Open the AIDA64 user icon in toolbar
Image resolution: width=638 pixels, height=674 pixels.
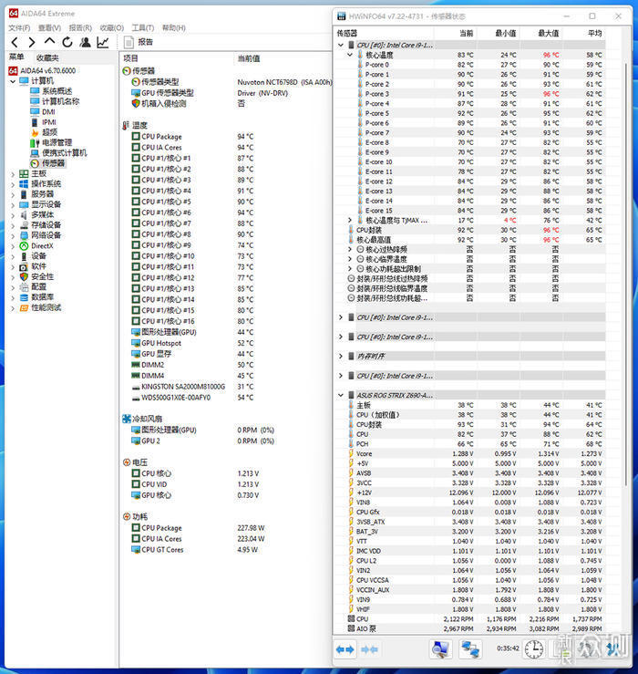85,42
